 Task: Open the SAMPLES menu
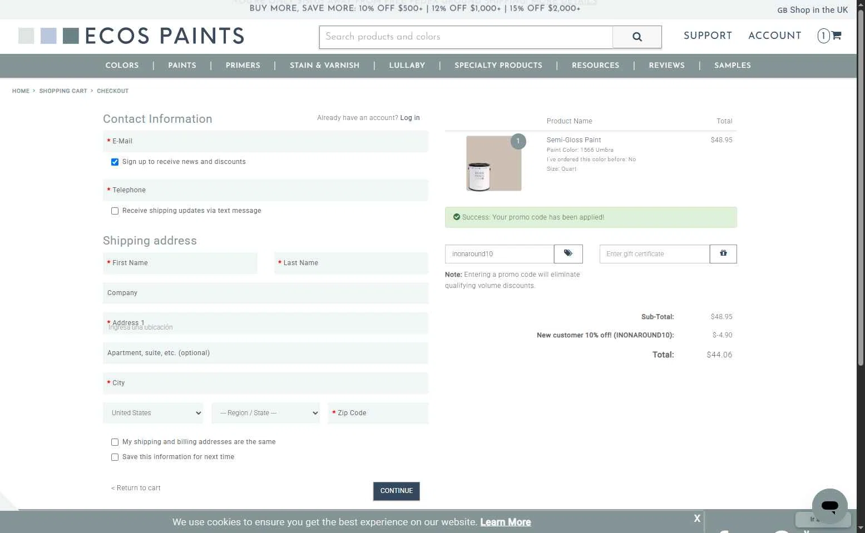pyautogui.click(x=732, y=66)
